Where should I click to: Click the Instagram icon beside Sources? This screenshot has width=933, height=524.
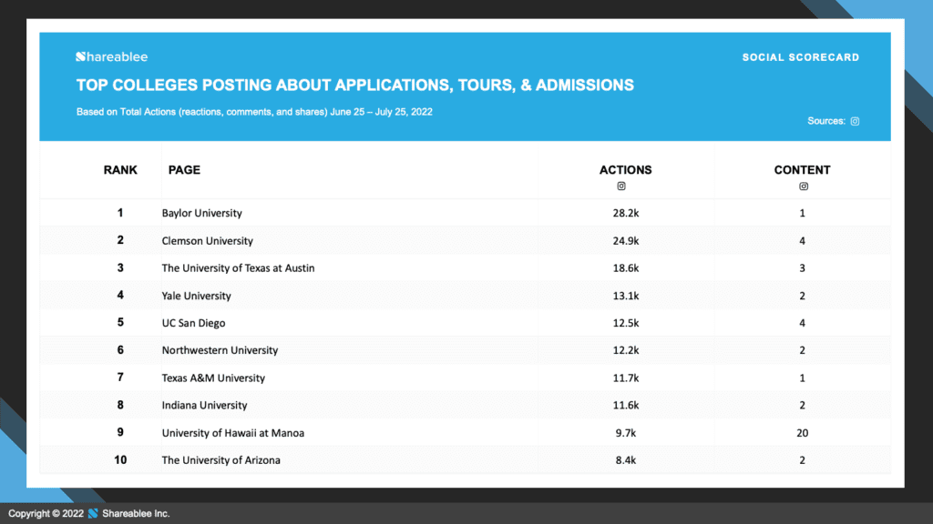[x=855, y=121]
